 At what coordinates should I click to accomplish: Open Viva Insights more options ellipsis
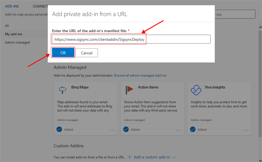(246, 130)
